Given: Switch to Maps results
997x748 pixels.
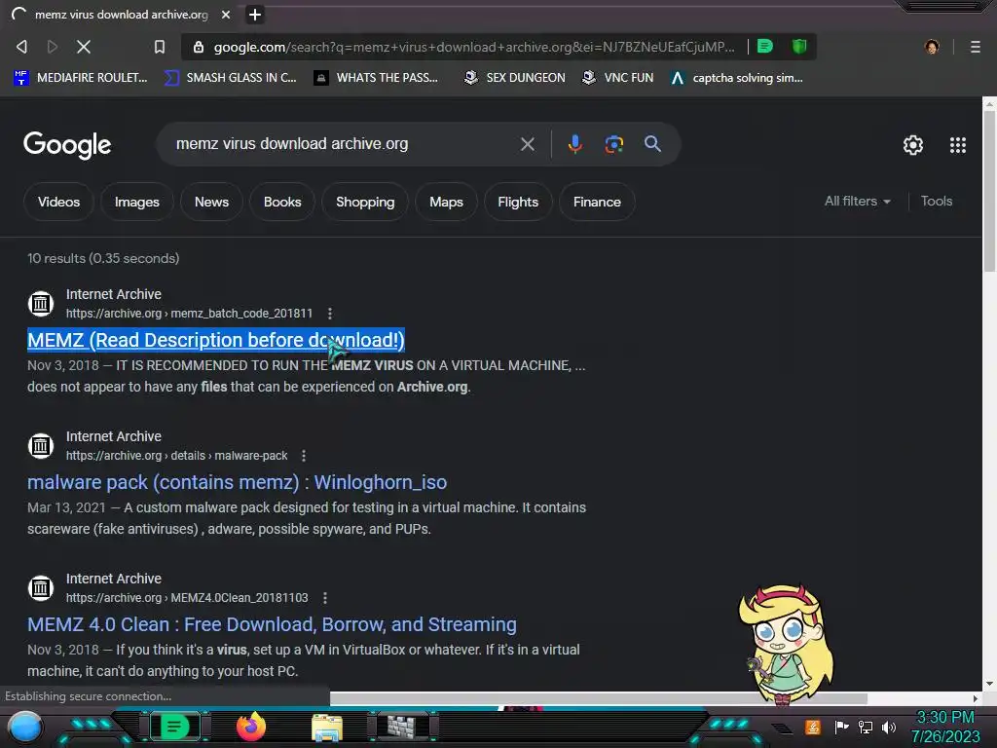Looking at the screenshot, I should click(x=446, y=202).
